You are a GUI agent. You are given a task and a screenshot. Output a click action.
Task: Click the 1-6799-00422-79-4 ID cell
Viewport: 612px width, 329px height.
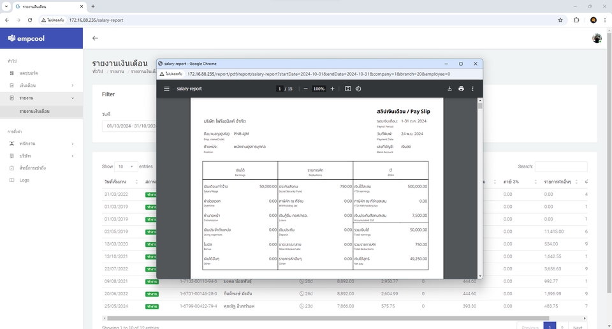pos(198,306)
